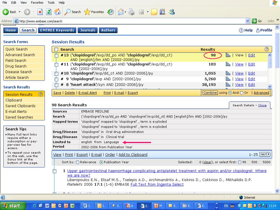Image resolution: width=280 pixels, height=210 pixels.
Task: Open the File menu
Action: pyautogui.click(x=5, y=2)
